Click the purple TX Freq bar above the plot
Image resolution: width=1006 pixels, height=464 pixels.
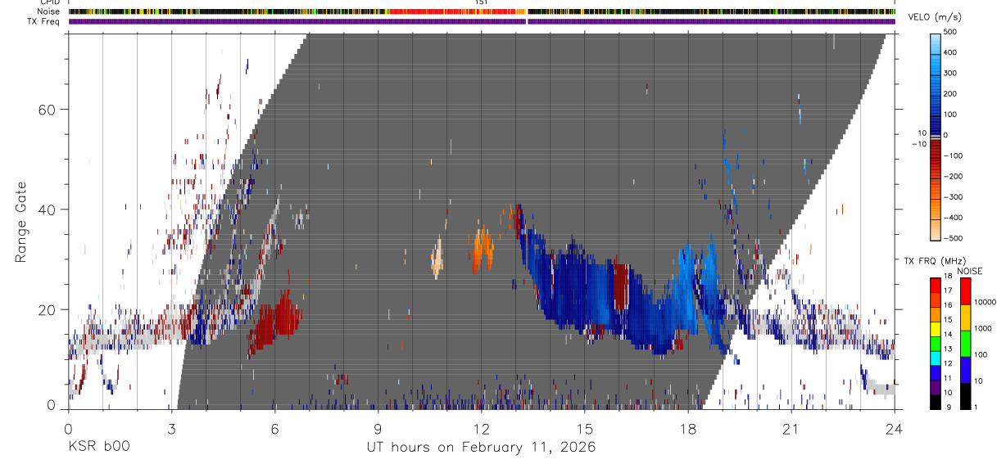click(x=482, y=21)
